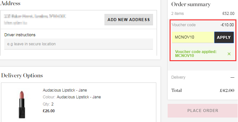Screen dimensions: 238x122
Task: Click the 'Voucher code applied: MCNOV10' message
Action: 196,54
